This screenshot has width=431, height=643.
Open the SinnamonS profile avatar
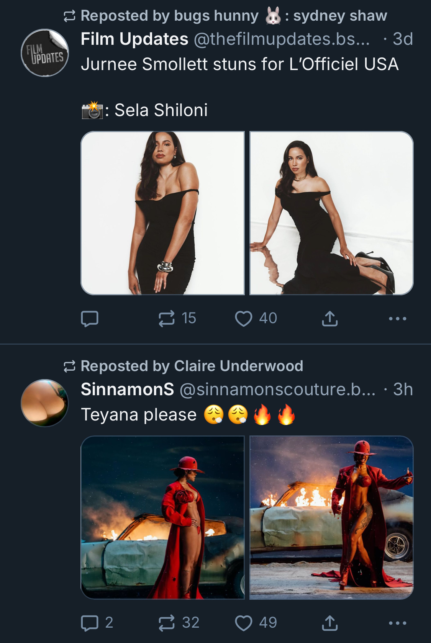pyautogui.click(x=45, y=403)
